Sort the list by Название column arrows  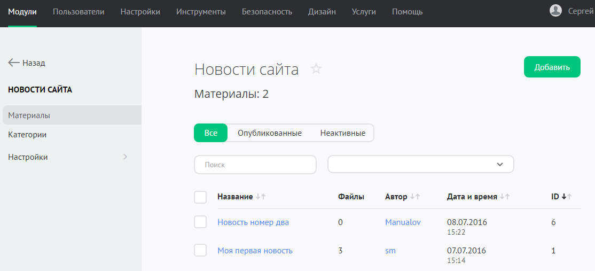[261, 197]
